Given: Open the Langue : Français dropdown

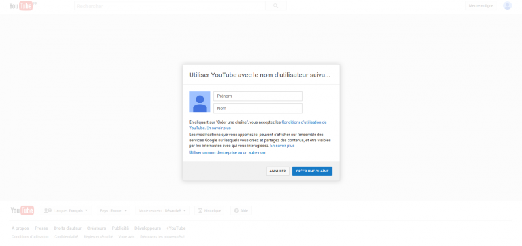Looking at the screenshot, I should click(66, 210).
